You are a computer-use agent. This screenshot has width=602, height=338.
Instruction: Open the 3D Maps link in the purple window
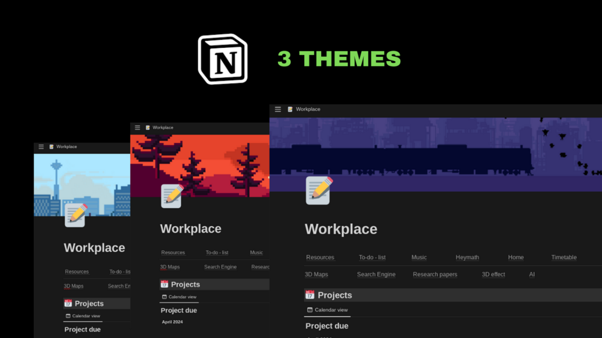[x=316, y=275]
